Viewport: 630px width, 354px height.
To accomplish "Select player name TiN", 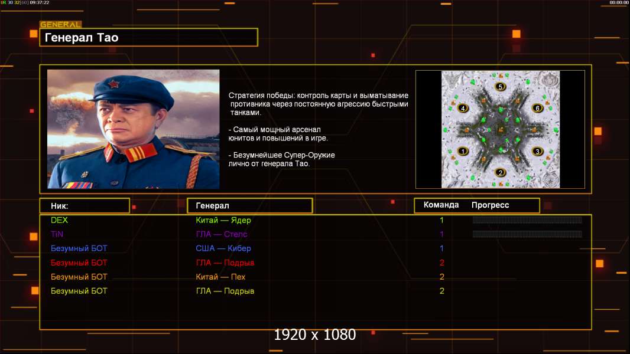I will (57, 234).
